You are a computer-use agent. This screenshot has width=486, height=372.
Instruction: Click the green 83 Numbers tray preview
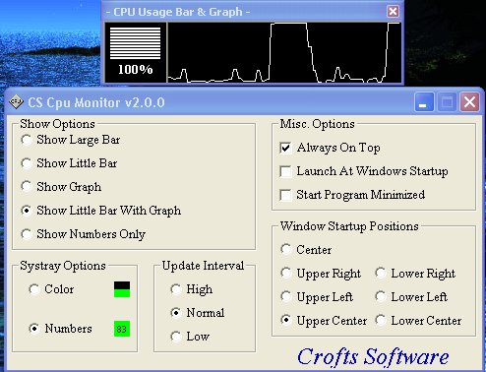(x=122, y=329)
